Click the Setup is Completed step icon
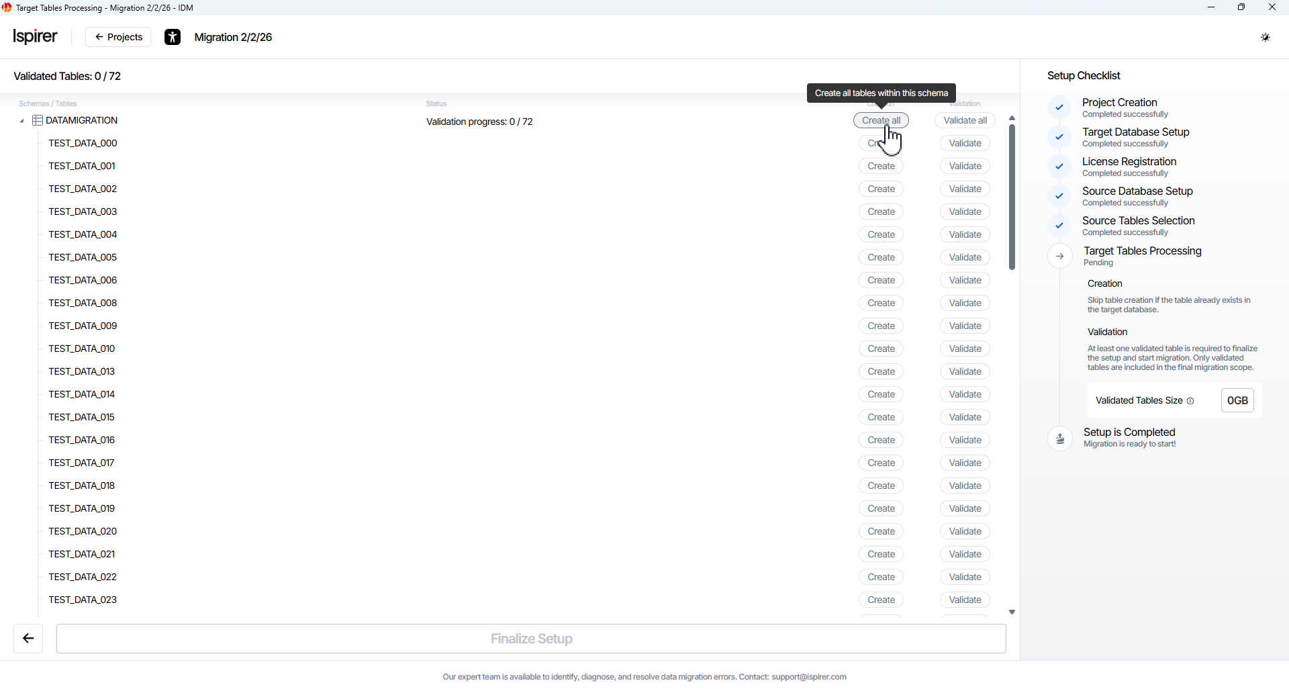Image resolution: width=1289 pixels, height=693 pixels. click(x=1060, y=438)
